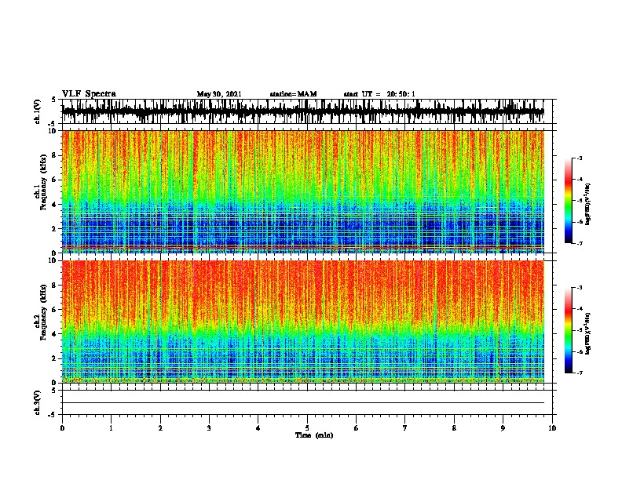Click the ch.1 voltage waveform panel
Screen dimensions: 622x480
[x=307, y=111]
